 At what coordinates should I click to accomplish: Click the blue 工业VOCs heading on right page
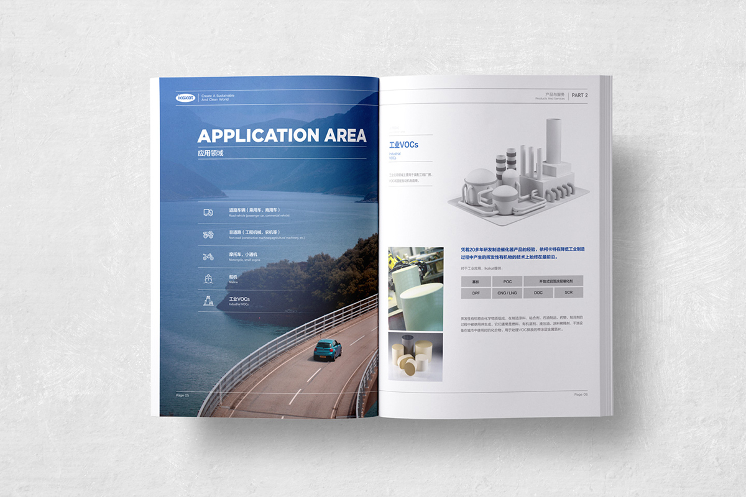(x=403, y=145)
